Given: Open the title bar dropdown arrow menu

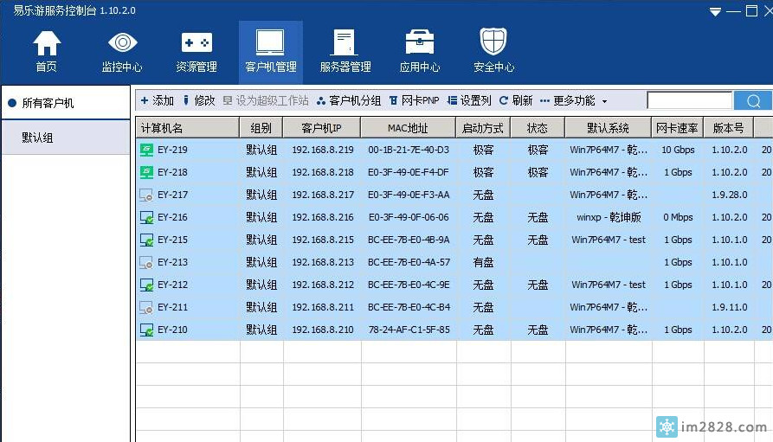Looking at the screenshot, I should [714, 12].
